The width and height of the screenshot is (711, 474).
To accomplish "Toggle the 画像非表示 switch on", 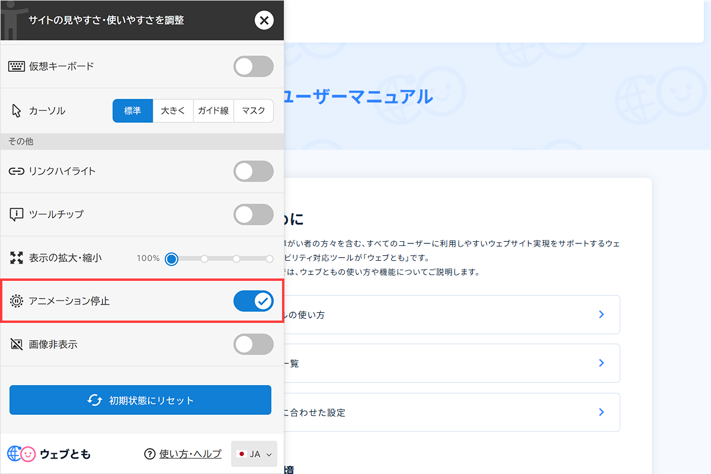I will (x=254, y=344).
